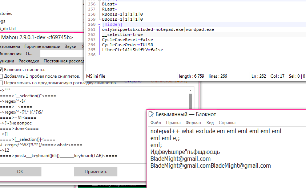
Task: Click the 'LibreCtrlAltShiftV=false' line
Action: coord(133,50)
